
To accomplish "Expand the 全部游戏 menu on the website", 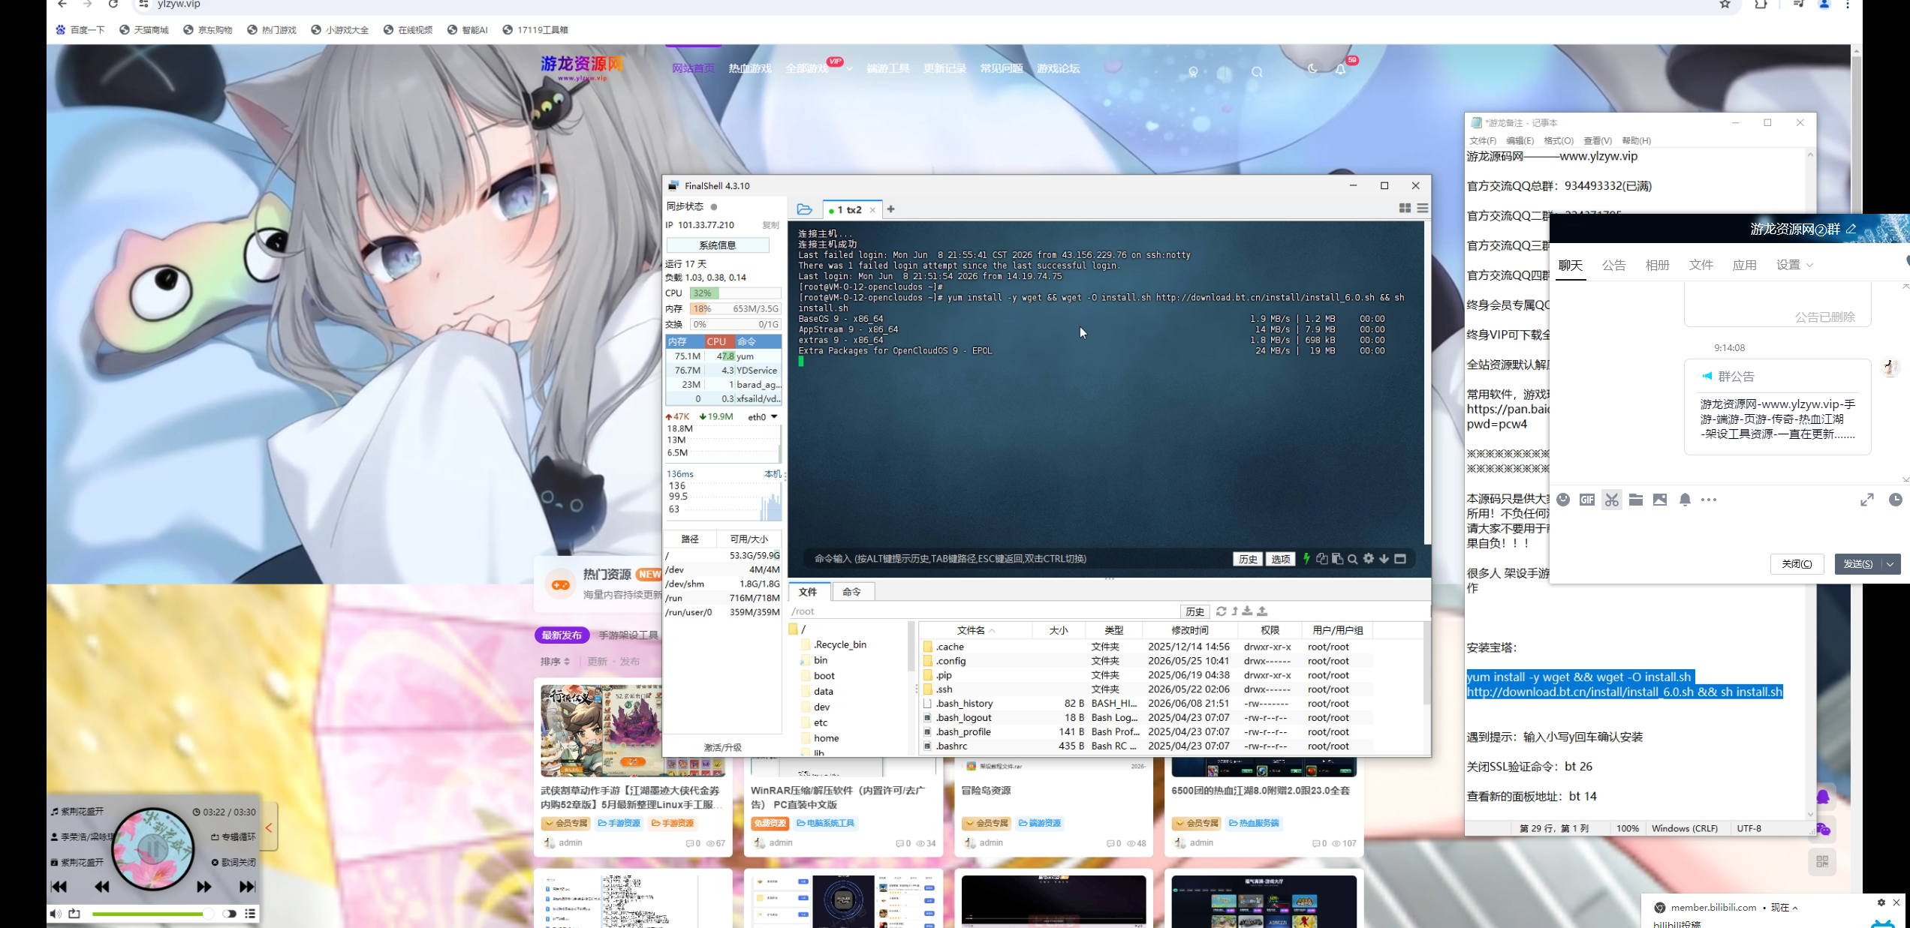I will [x=819, y=68].
